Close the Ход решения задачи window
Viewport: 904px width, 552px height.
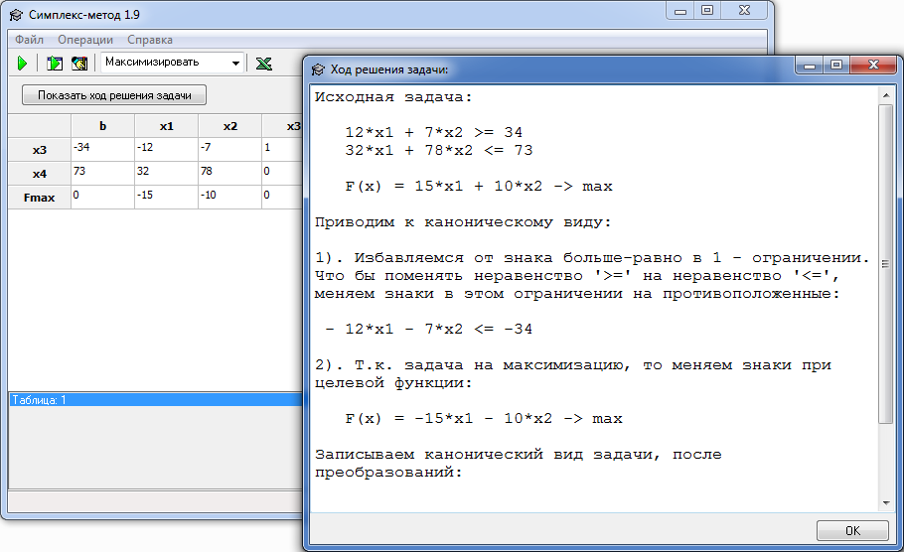(x=873, y=66)
